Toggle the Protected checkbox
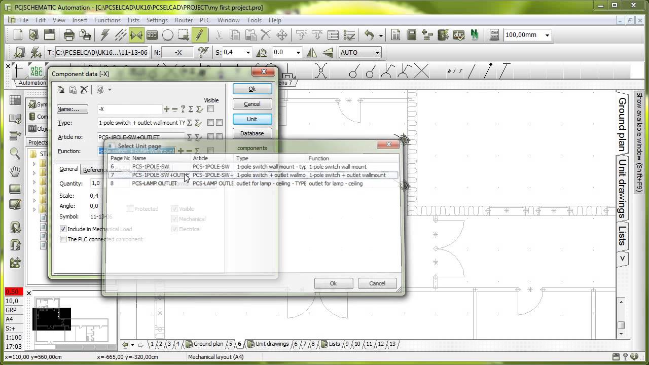Viewport: 649px width, 365px height. coord(130,209)
